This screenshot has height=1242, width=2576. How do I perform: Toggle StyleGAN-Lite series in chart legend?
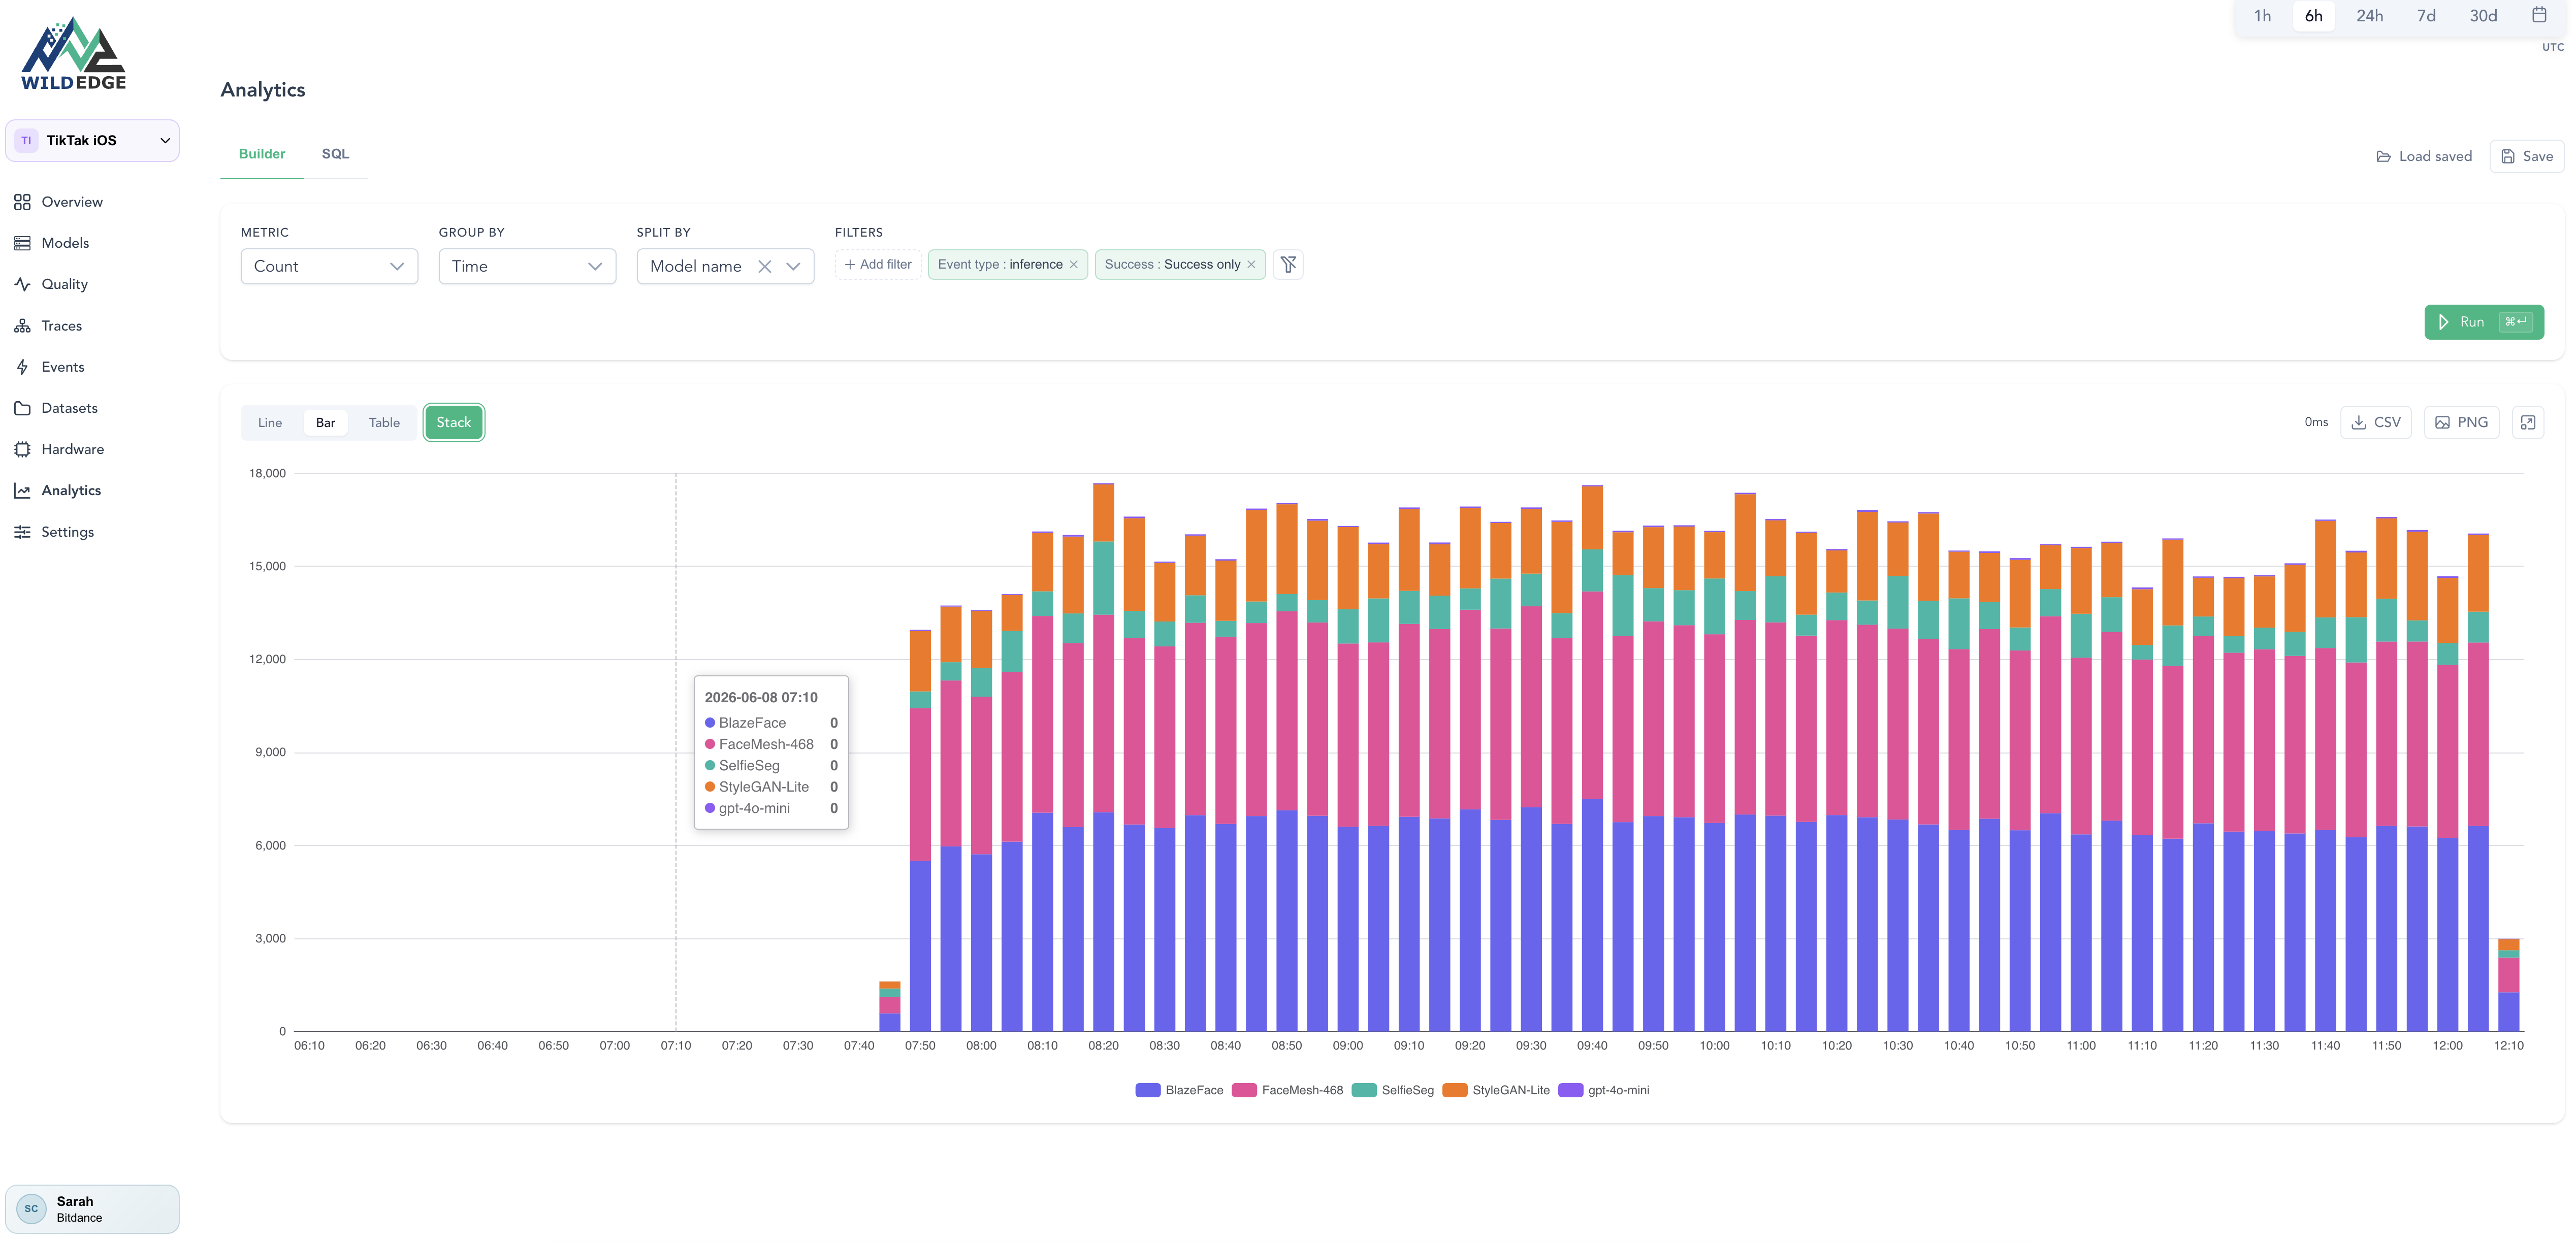(1496, 1090)
